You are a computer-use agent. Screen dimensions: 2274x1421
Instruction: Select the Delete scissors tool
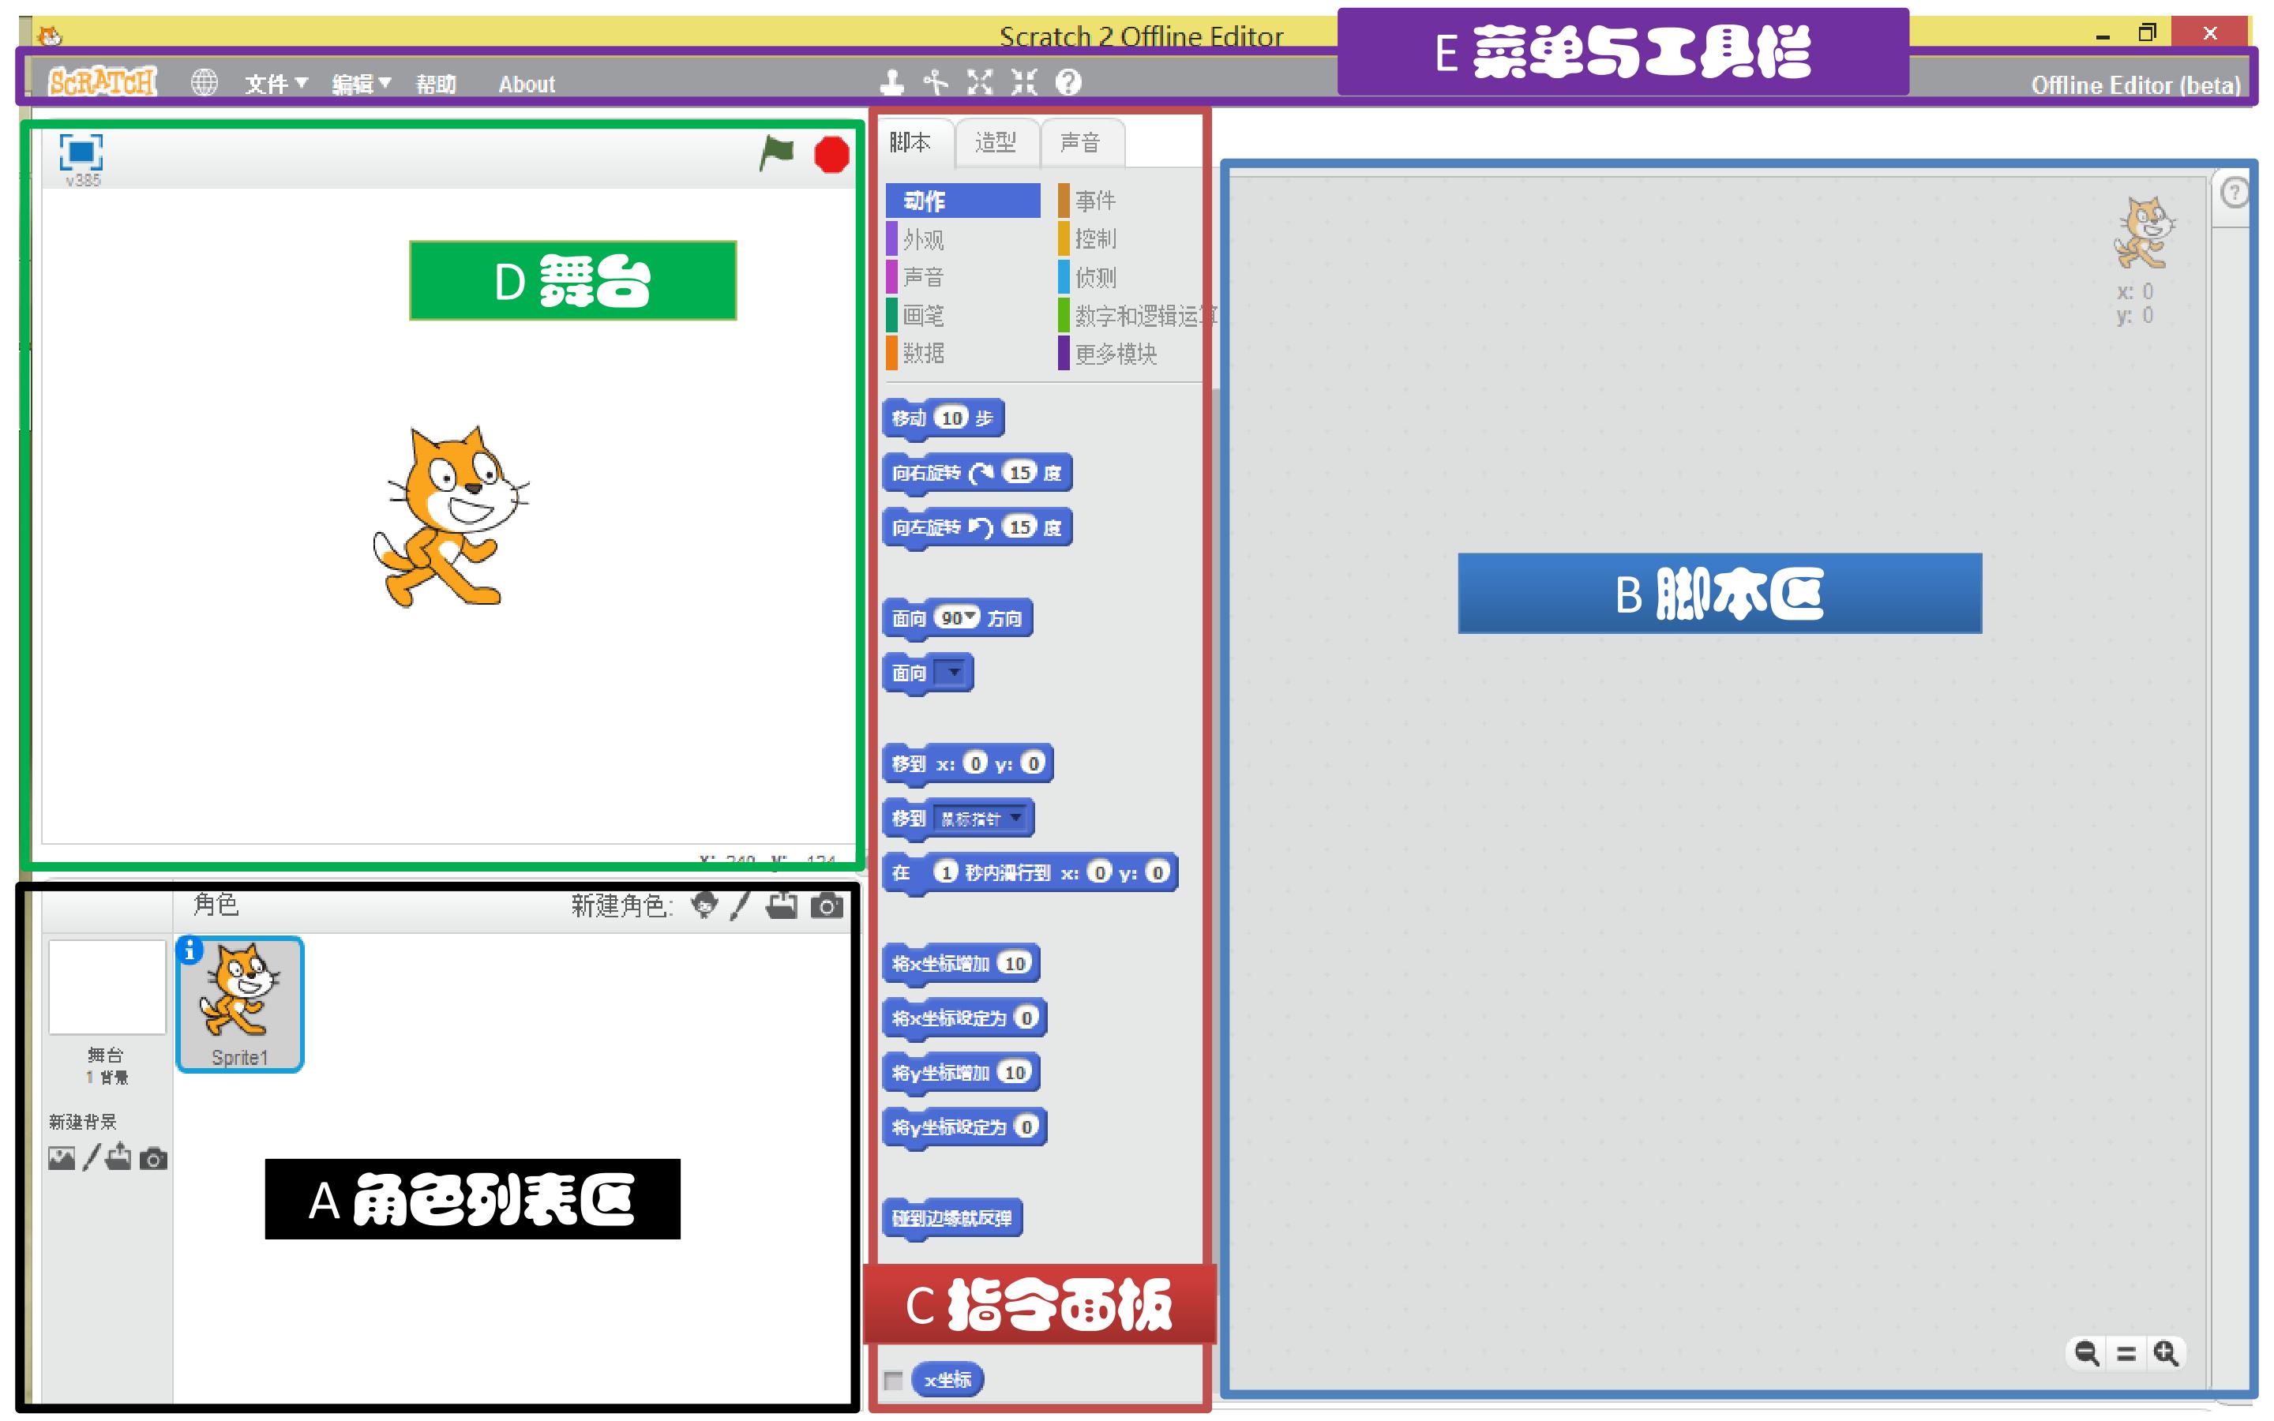click(935, 83)
